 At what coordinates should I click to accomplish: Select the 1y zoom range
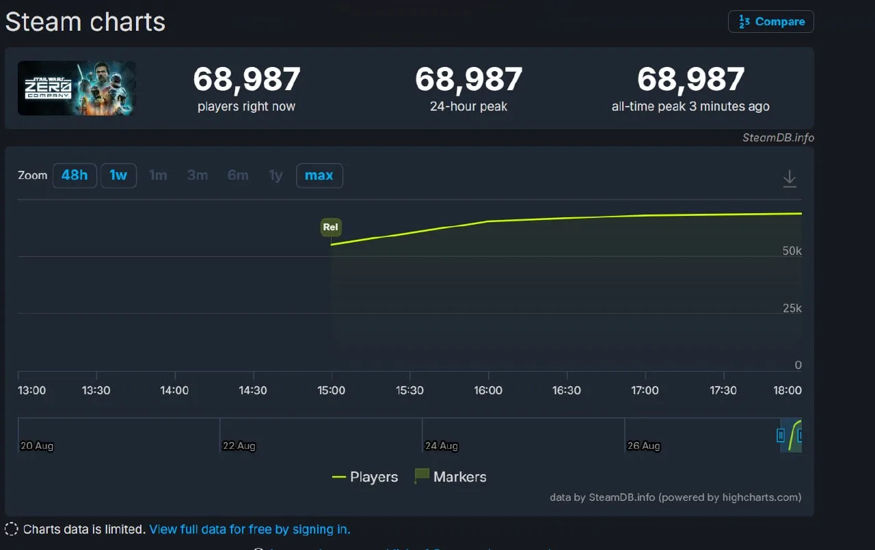pyautogui.click(x=275, y=176)
